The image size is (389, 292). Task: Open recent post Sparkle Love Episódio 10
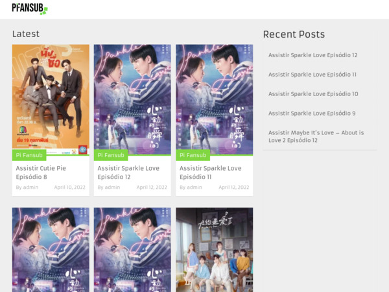[x=313, y=94]
